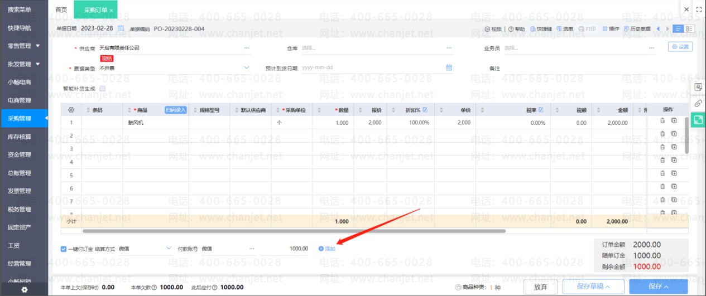Go to previous document arrow
The width and height of the screenshot is (706, 296).
pyautogui.click(x=659, y=29)
